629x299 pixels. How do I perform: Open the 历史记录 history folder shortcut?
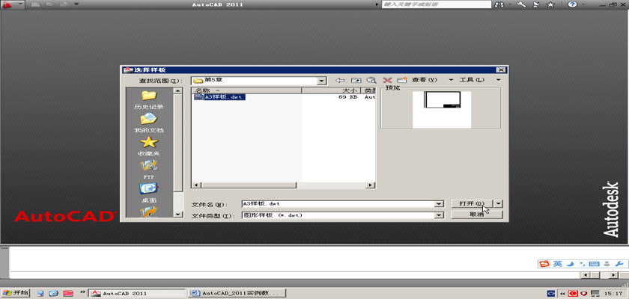click(x=149, y=99)
